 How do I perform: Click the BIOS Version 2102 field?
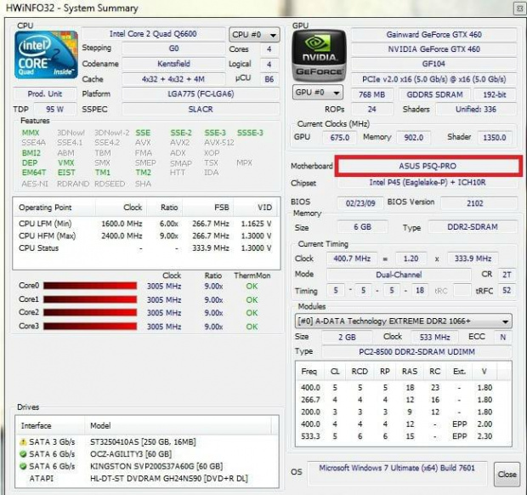[x=479, y=203]
